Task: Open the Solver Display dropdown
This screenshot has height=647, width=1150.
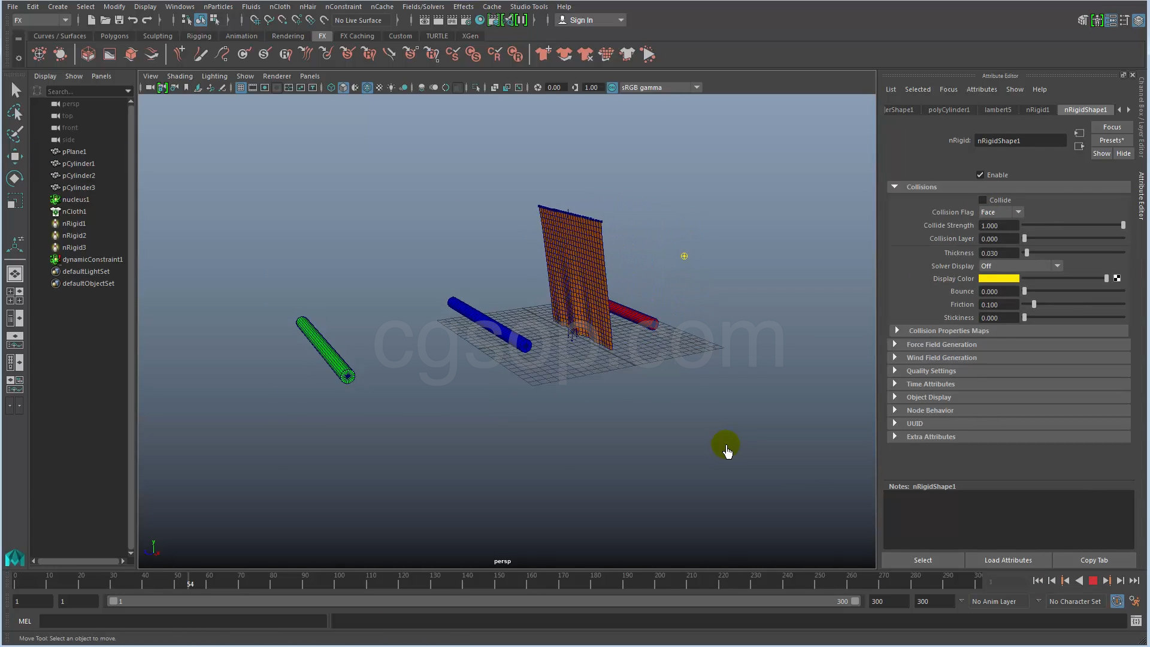Action: [x=1020, y=266]
